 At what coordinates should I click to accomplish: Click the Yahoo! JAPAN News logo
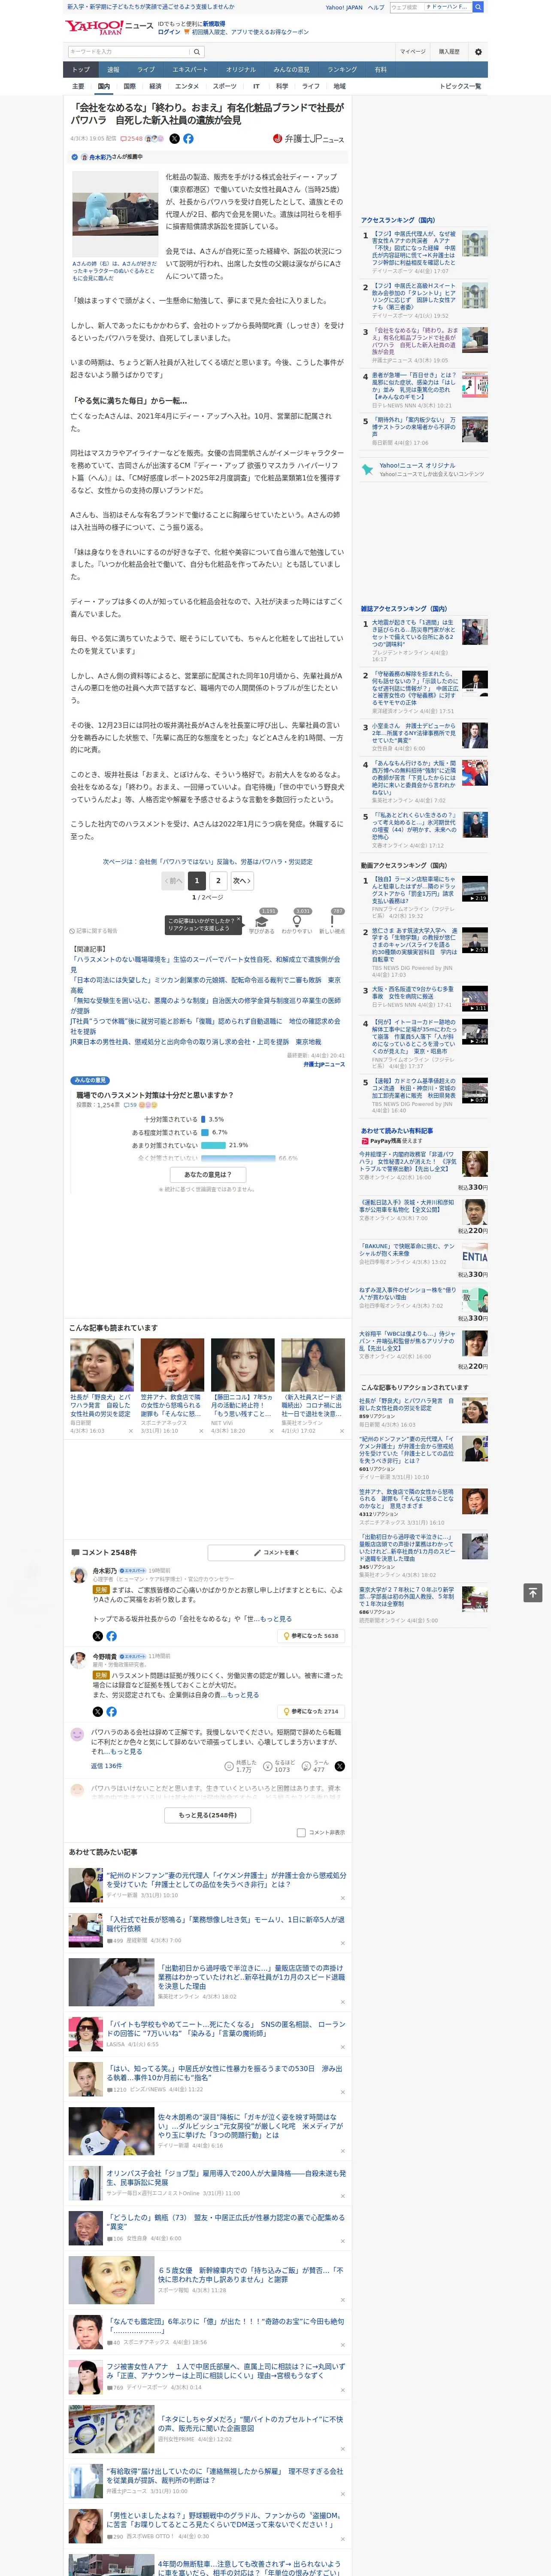109,27
